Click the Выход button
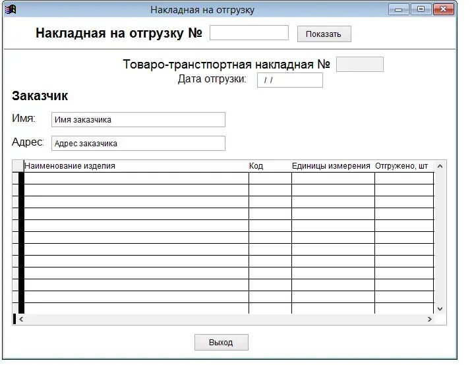 pos(221,343)
